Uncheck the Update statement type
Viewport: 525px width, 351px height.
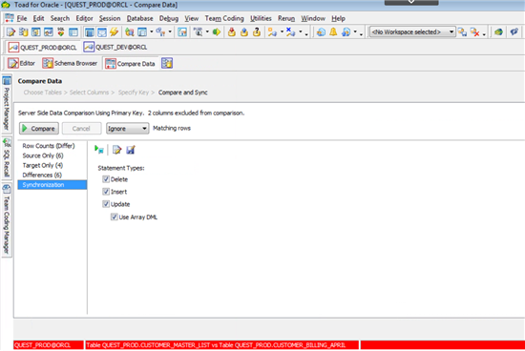tap(106, 204)
